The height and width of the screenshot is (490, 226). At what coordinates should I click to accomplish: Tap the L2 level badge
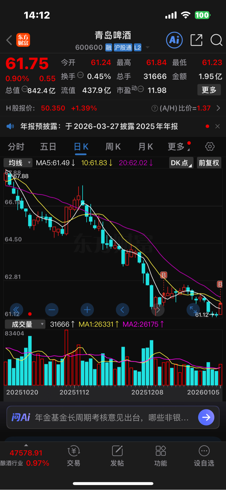tap(137, 47)
